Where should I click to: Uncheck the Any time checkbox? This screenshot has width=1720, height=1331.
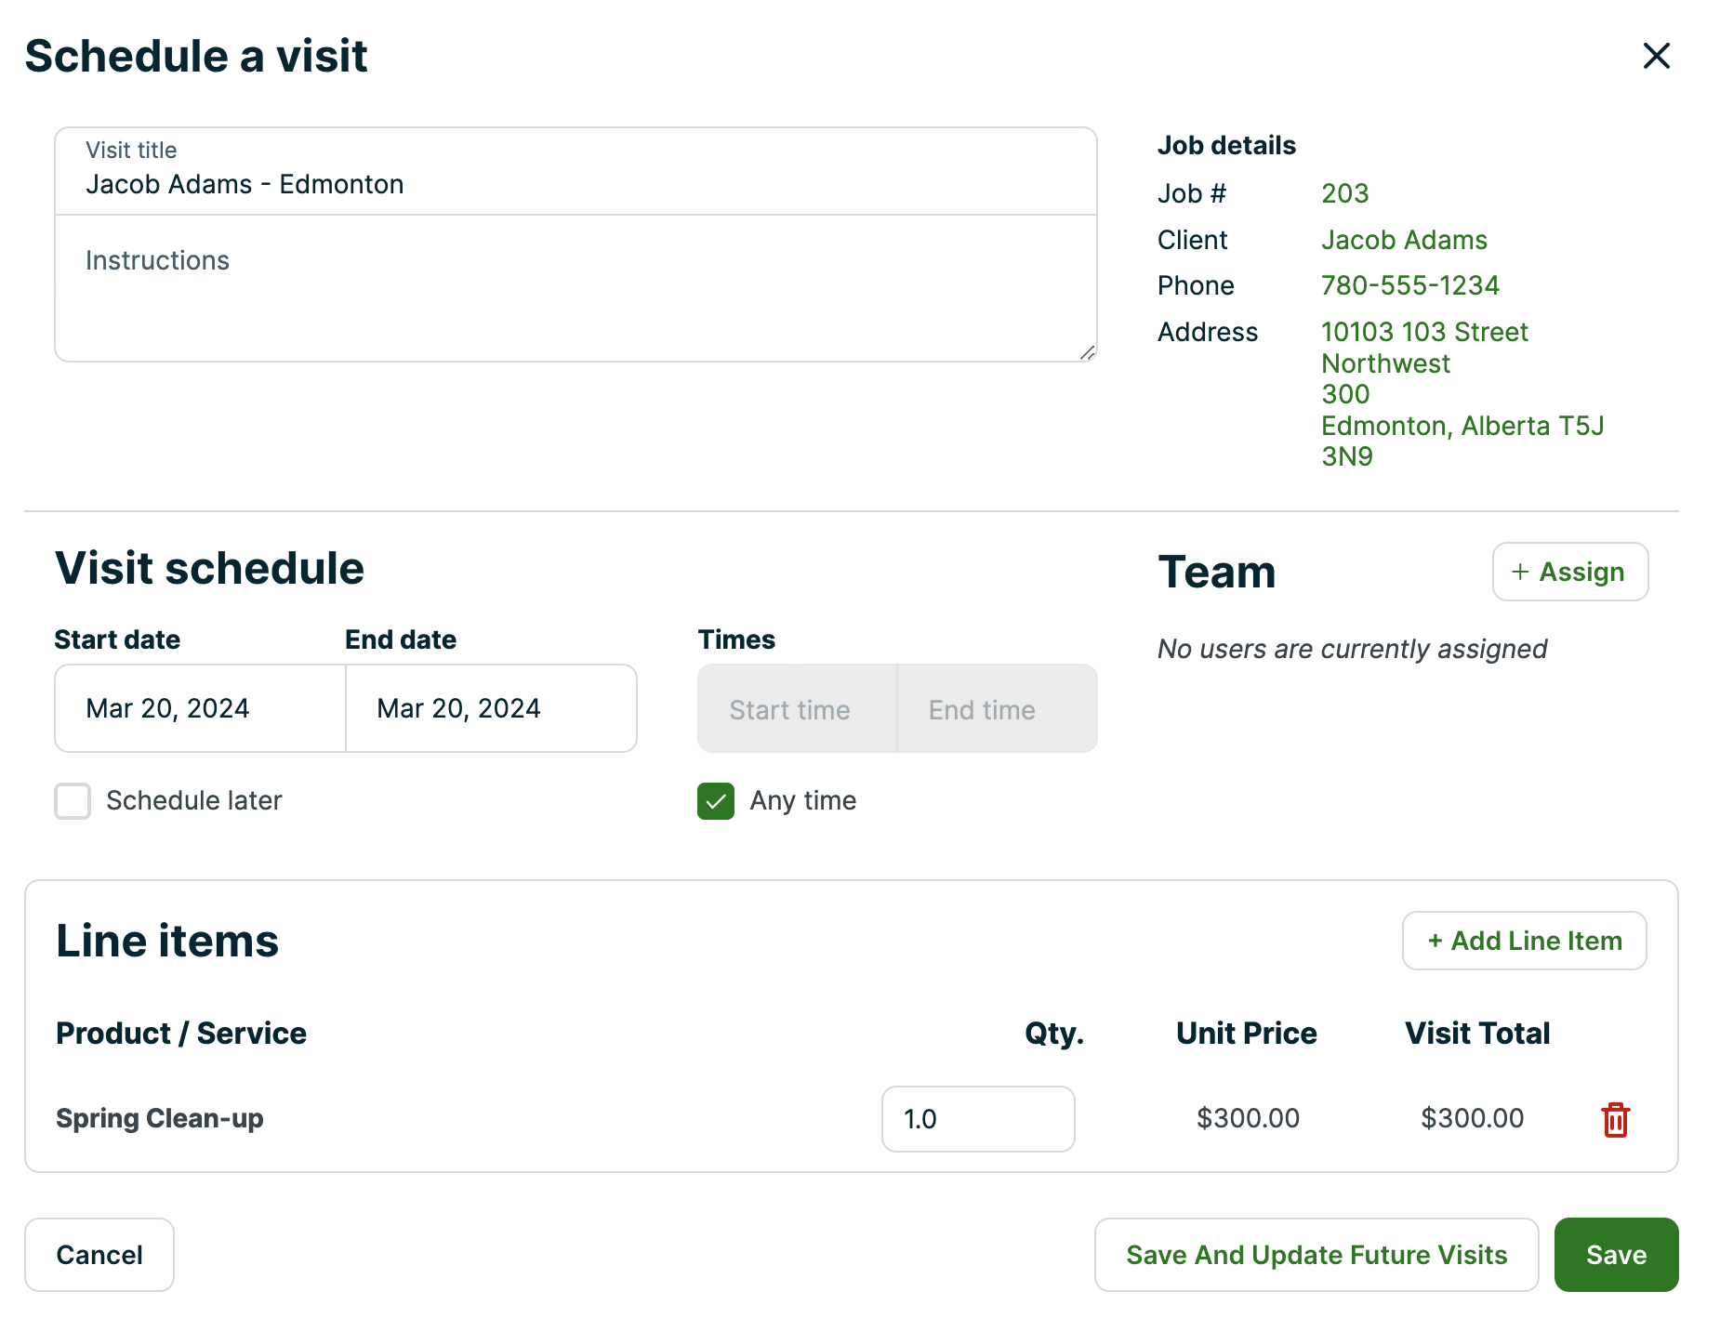pyautogui.click(x=715, y=800)
